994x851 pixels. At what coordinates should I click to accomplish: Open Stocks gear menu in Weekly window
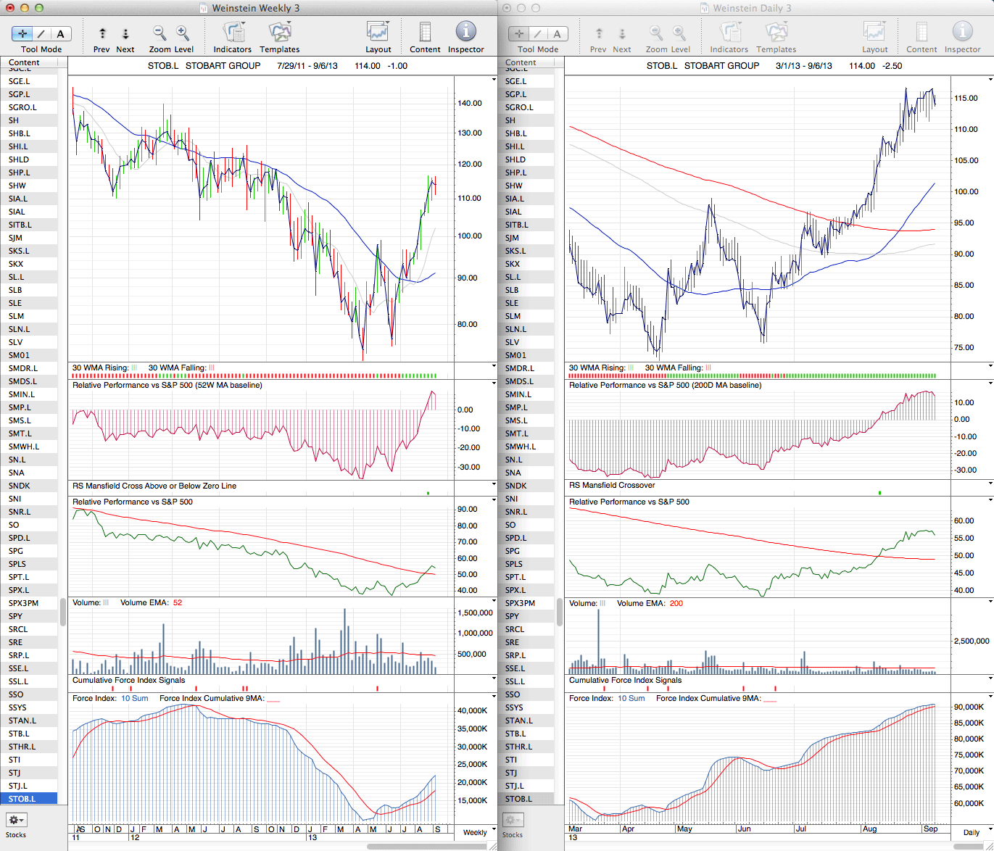point(16,820)
